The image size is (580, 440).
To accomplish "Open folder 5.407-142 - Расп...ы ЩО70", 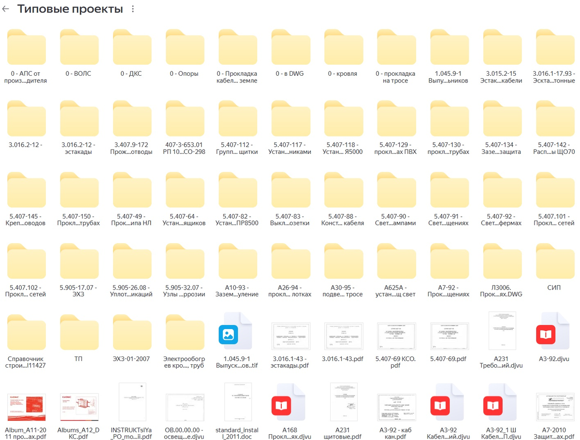I will point(555,119).
